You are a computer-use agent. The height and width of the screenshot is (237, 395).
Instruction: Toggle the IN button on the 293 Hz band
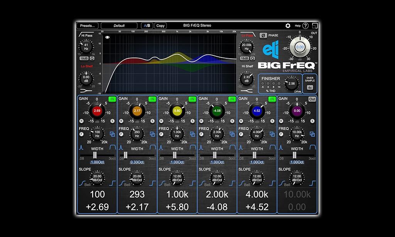[x=152, y=99]
